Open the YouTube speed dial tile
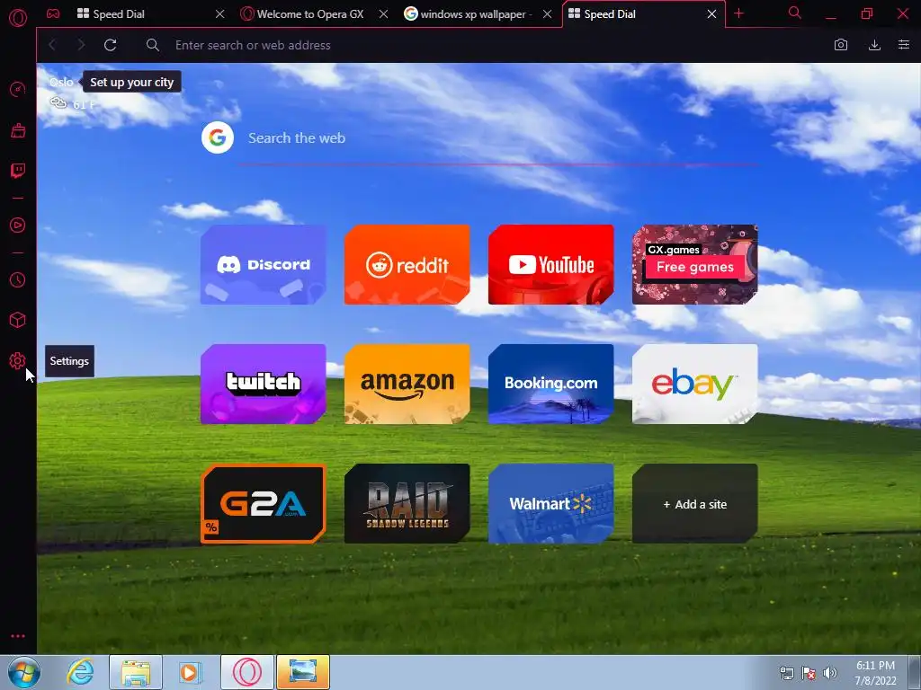Screen dimensions: 921x690 (x=551, y=265)
